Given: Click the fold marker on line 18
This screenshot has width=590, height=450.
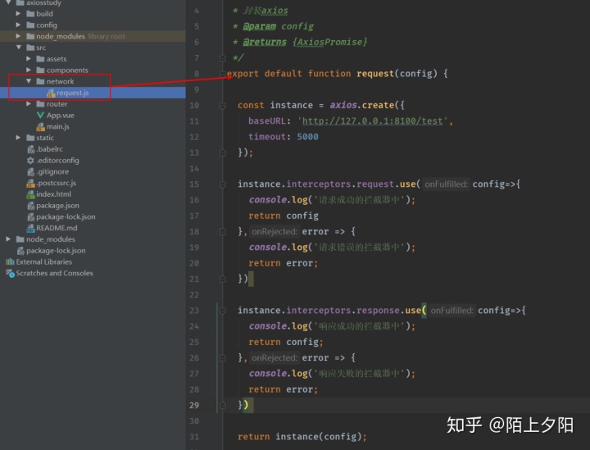Looking at the screenshot, I should pyautogui.click(x=222, y=232).
